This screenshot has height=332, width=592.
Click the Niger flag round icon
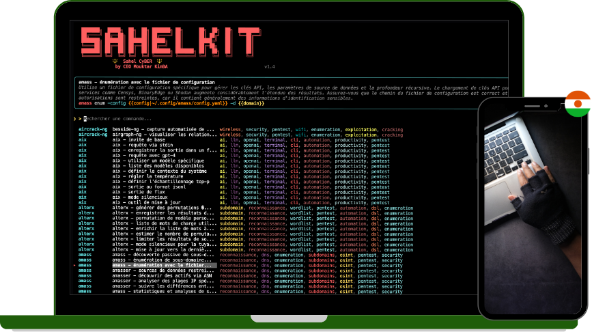577,103
